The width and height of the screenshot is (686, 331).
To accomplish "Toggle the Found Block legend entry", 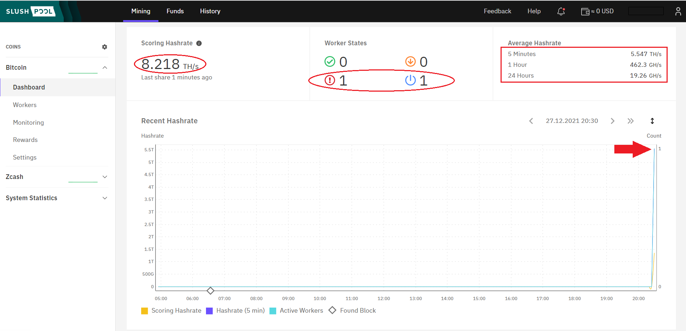I will coord(352,311).
